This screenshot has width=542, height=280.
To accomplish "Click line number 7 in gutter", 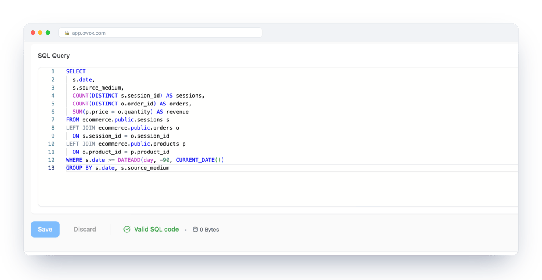I will 53,120.
